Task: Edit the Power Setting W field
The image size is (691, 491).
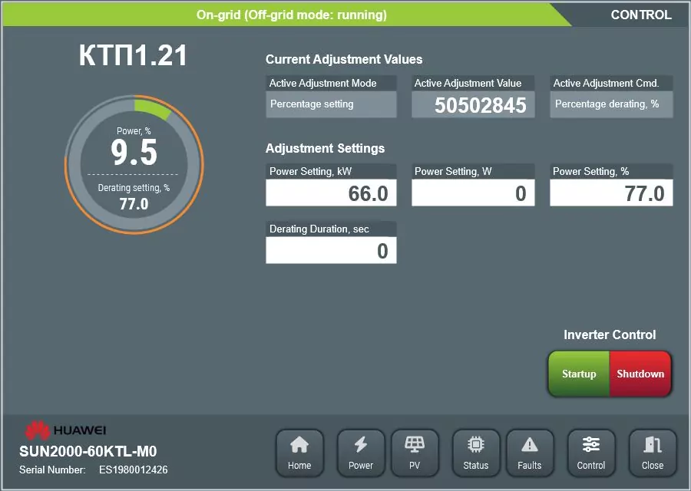Action: [473, 193]
